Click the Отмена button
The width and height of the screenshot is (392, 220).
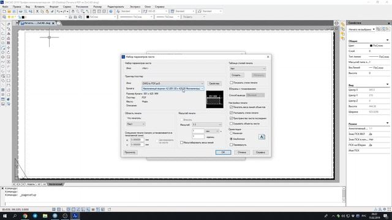click(x=242, y=152)
